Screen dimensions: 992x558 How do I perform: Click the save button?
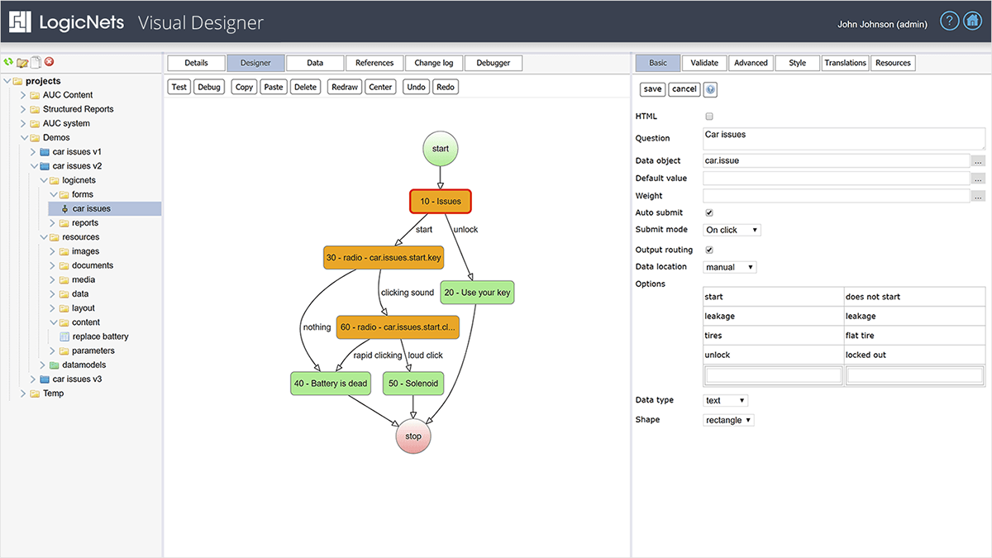pyautogui.click(x=652, y=89)
